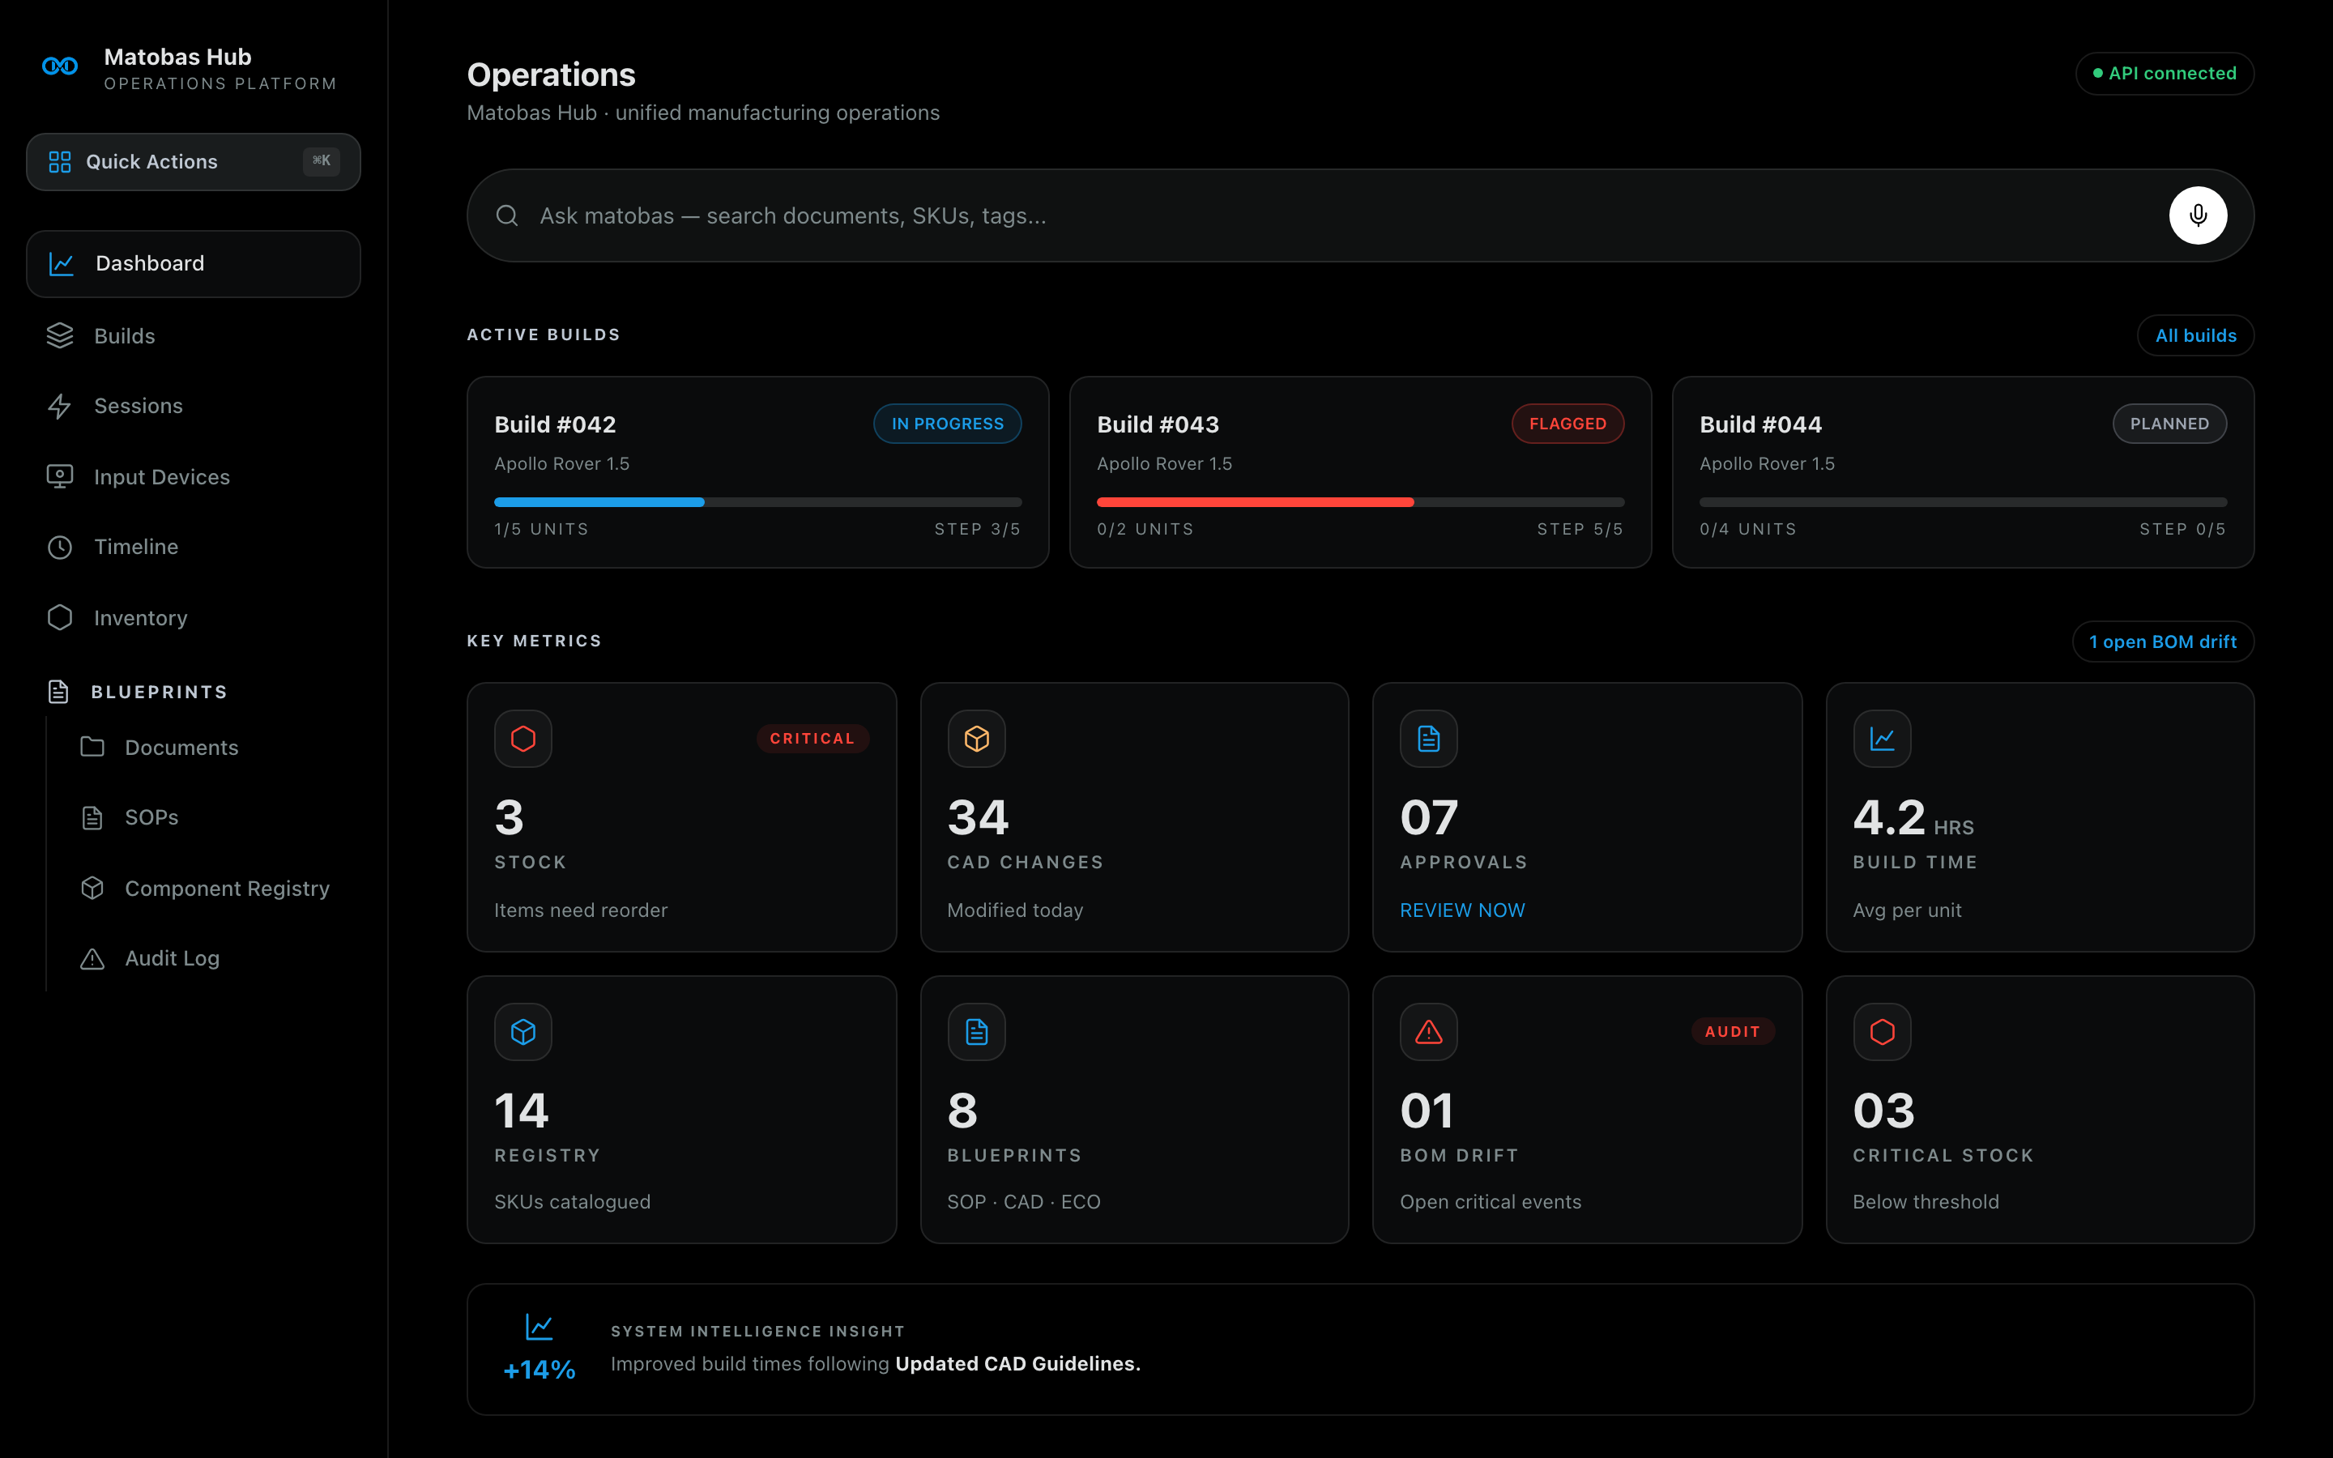Click the API connected status badge
This screenshot has width=2333, height=1458.
pos(2165,73)
